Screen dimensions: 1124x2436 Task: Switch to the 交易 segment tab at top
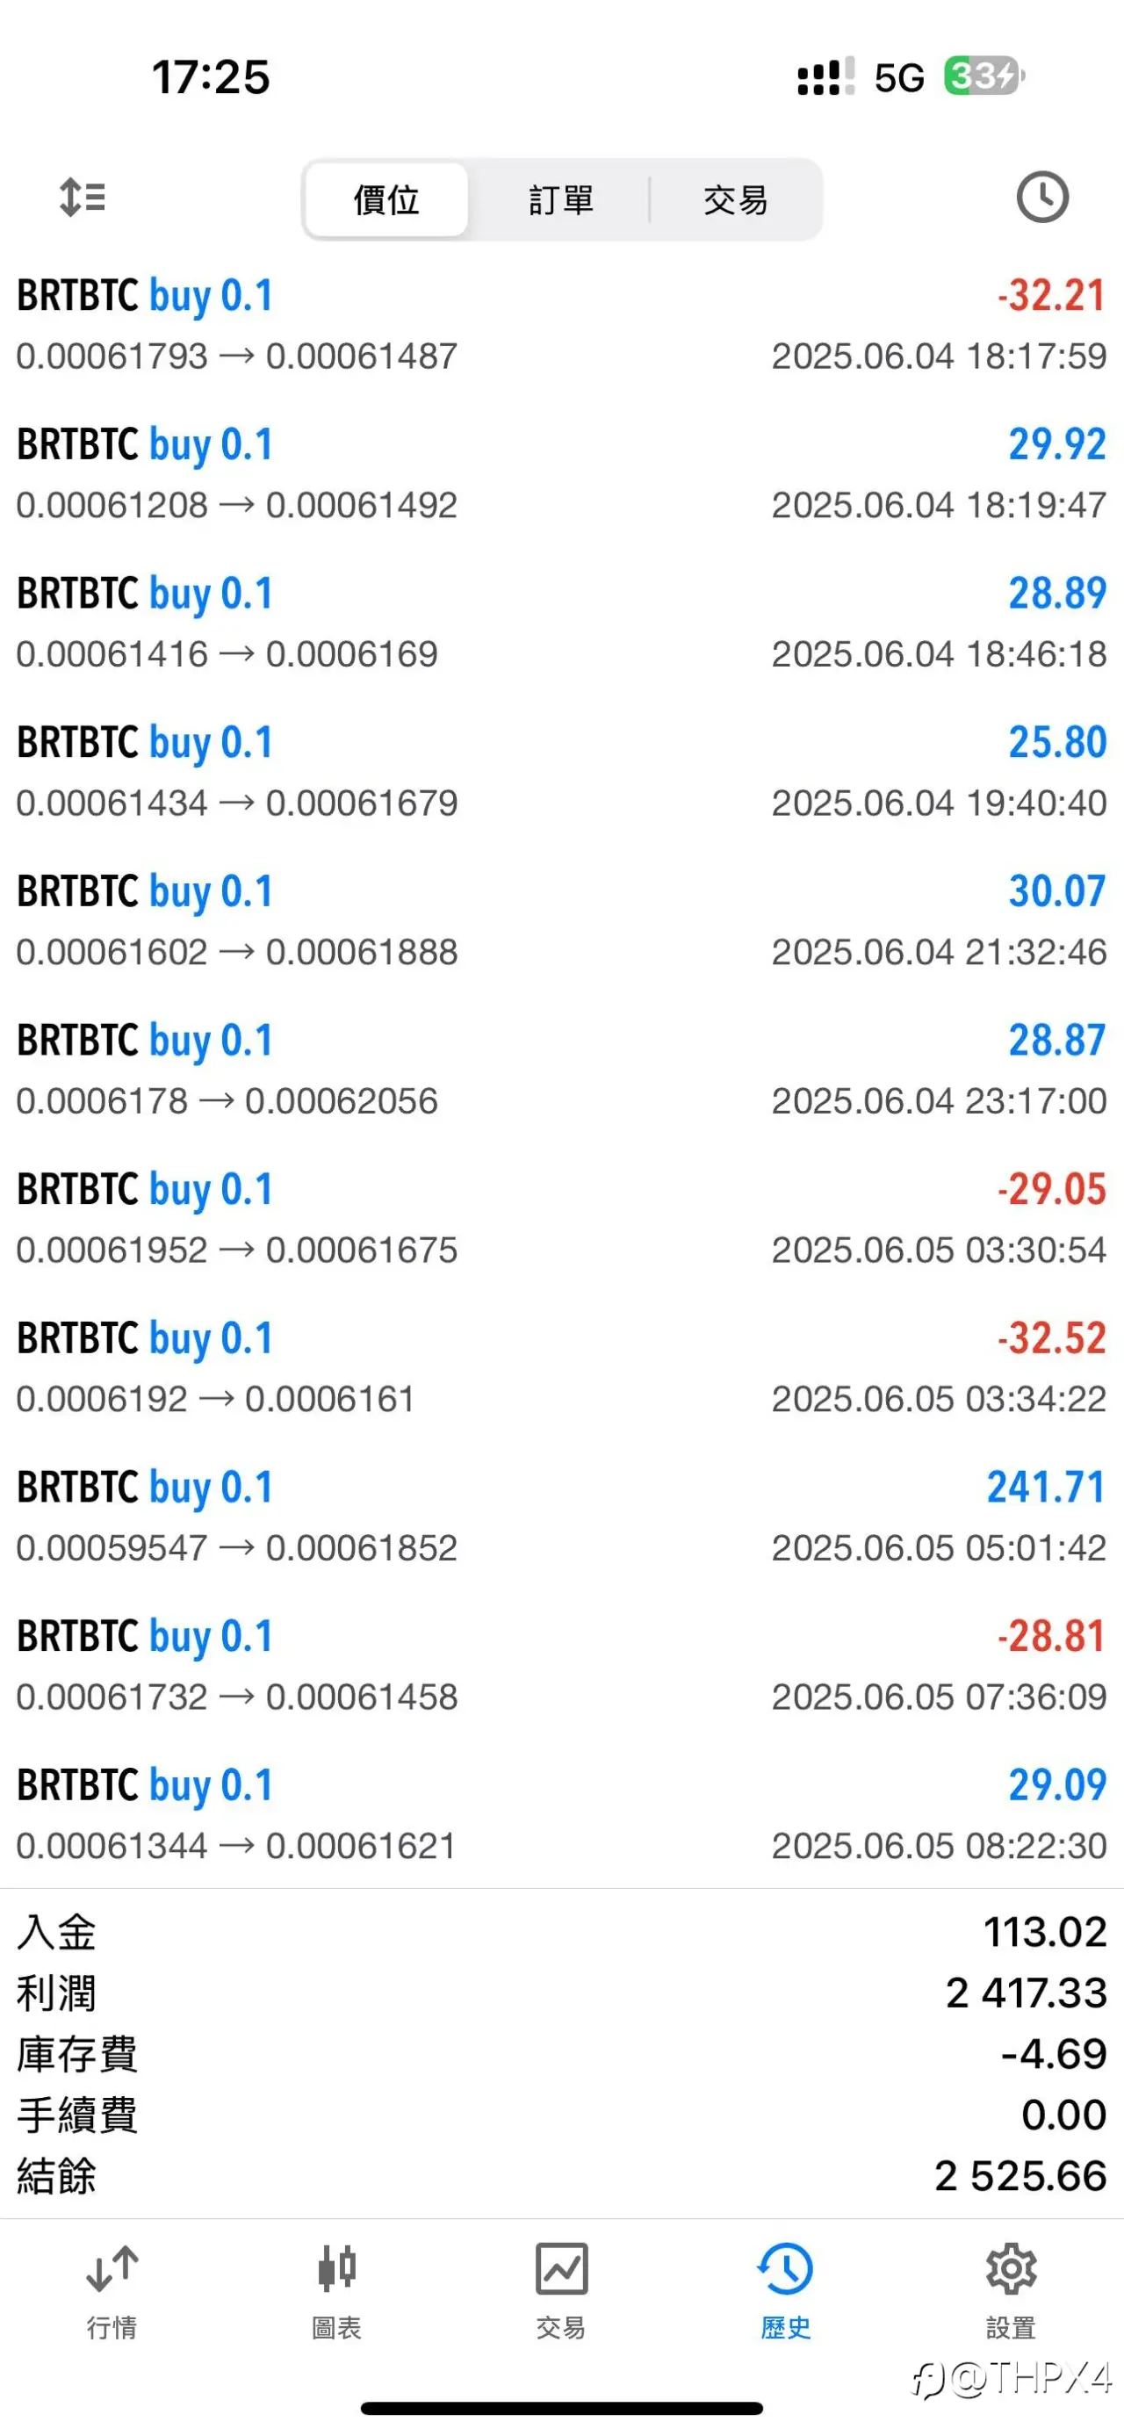[x=736, y=199]
